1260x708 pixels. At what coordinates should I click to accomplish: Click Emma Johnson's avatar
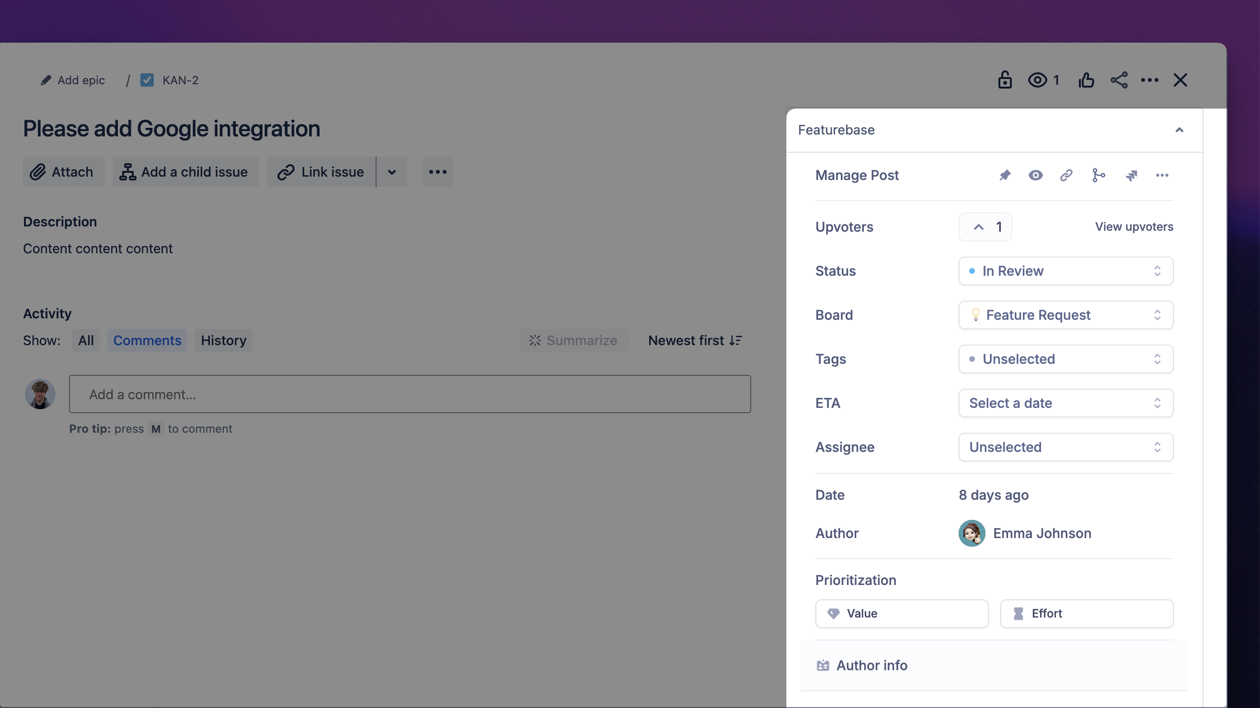(x=972, y=533)
